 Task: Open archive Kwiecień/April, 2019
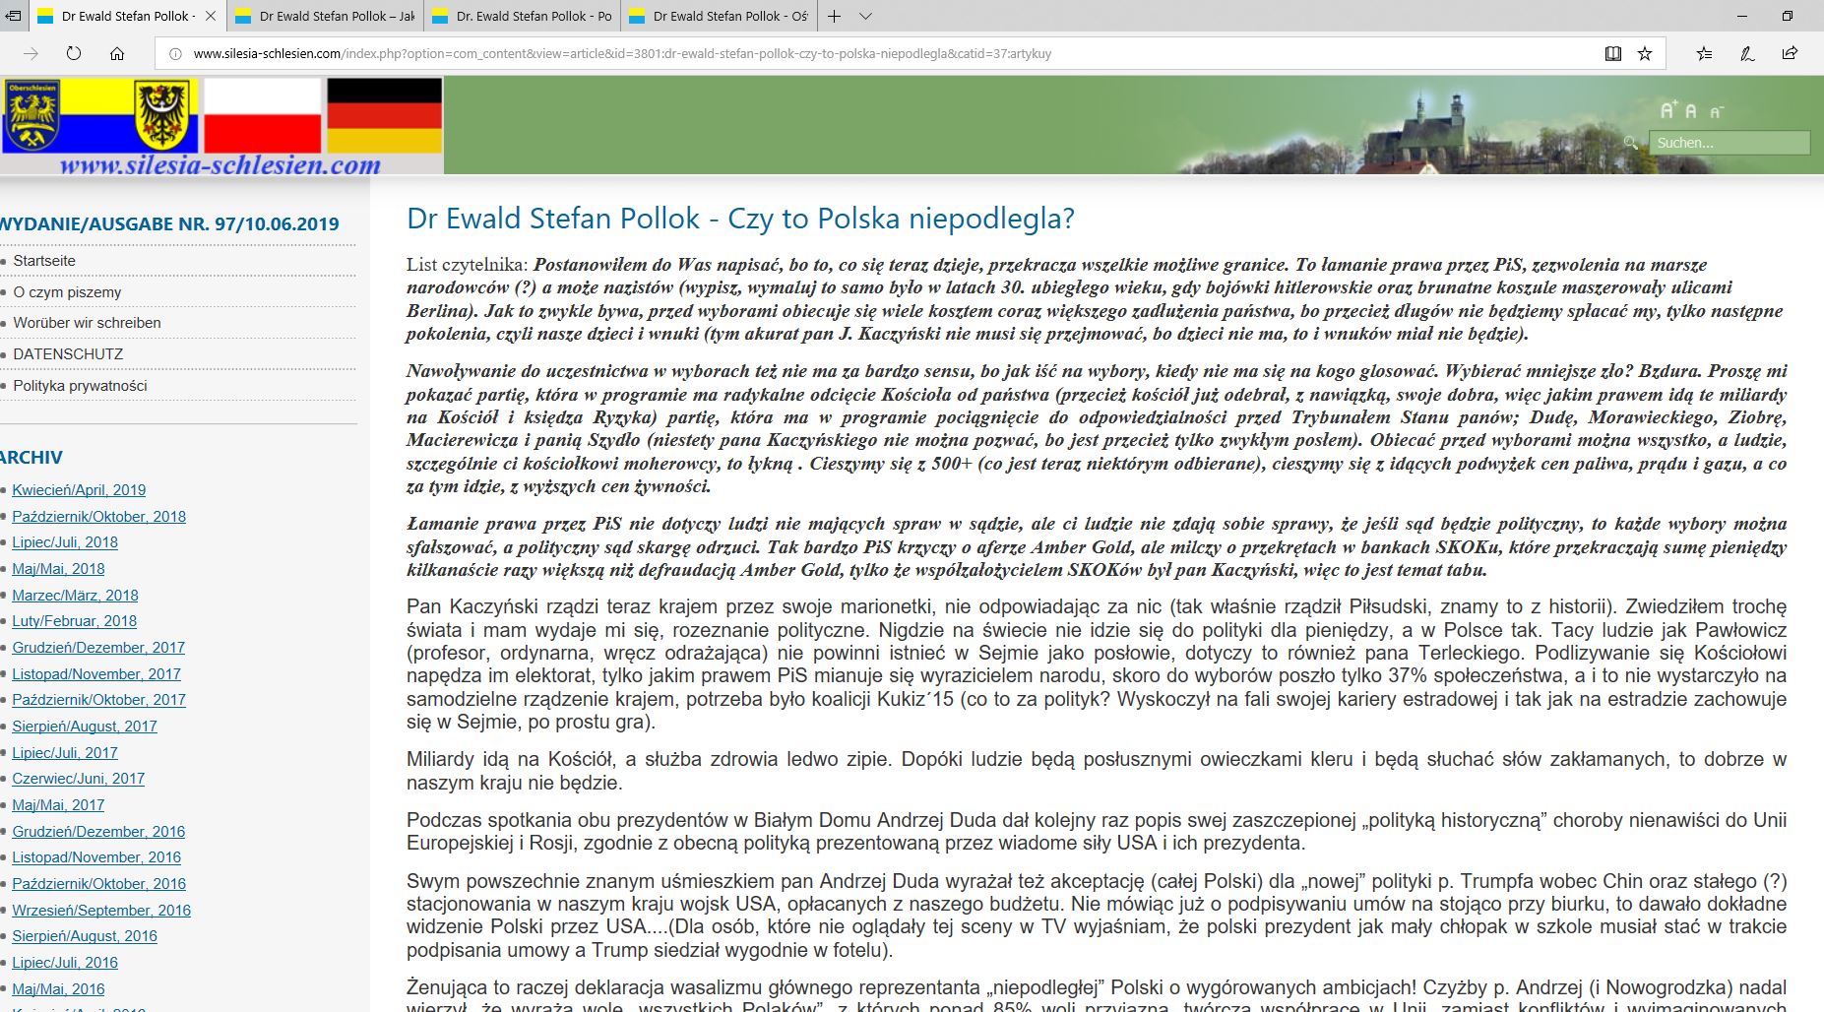tap(79, 490)
